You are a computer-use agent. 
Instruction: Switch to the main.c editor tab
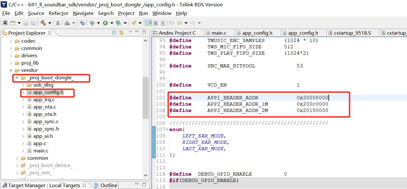click(219, 33)
